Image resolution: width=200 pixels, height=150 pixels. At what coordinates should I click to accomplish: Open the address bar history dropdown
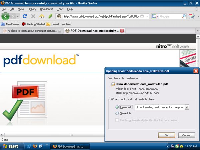pyautogui.click(x=147, y=16)
